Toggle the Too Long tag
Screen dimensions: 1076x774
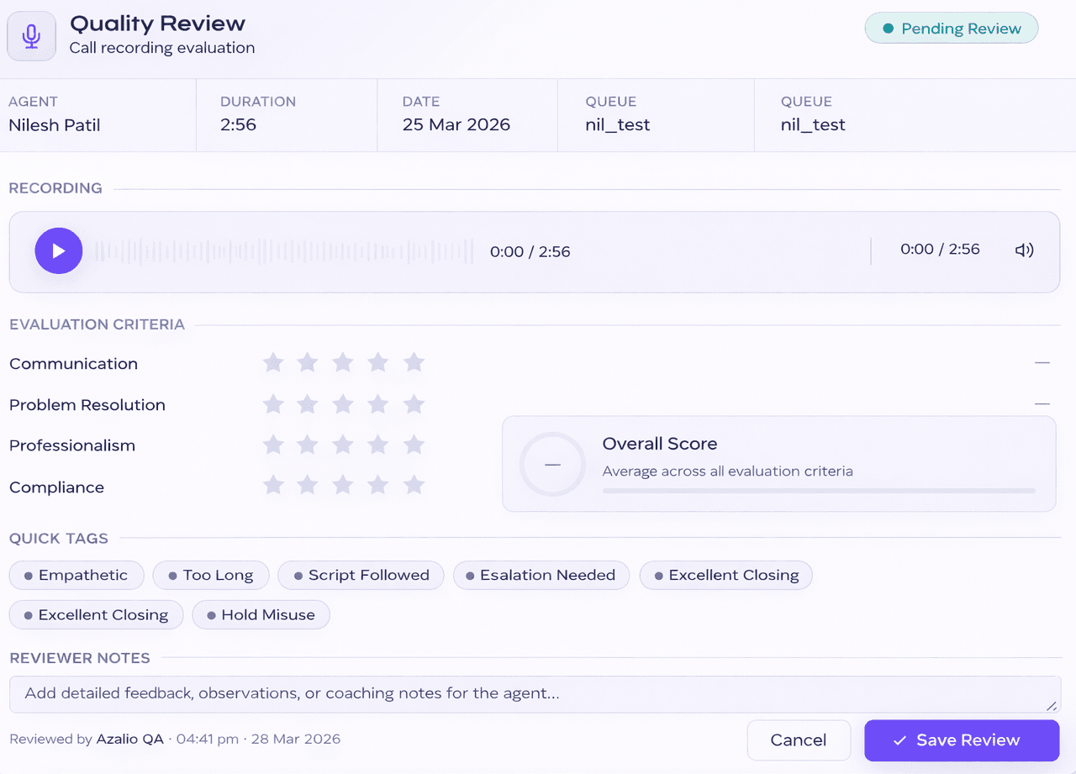pyautogui.click(x=210, y=575)
